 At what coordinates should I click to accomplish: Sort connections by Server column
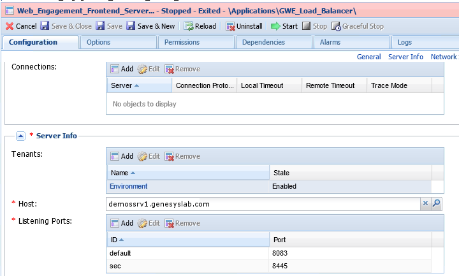(140, 85)
